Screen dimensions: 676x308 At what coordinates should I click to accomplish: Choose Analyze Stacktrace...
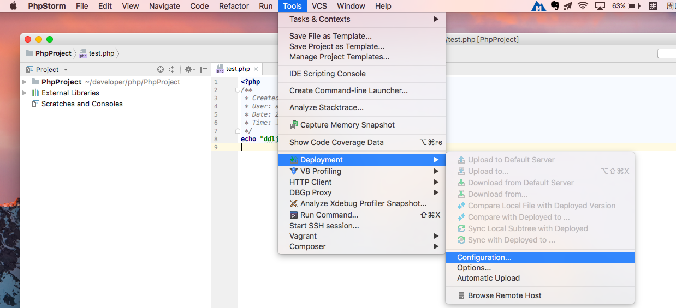(361, 107)
